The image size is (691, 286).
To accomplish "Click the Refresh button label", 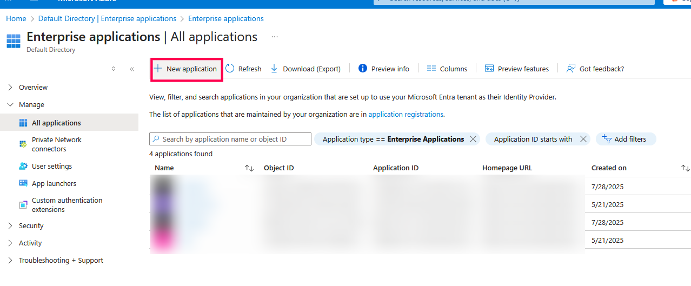I will pyautogui.click(x=250, y=69).
